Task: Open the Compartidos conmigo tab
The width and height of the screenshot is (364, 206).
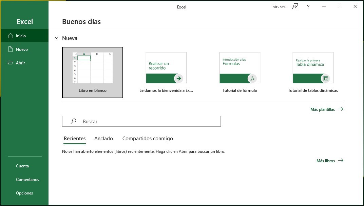Action: pyautogui.click(x=148, y=138)
